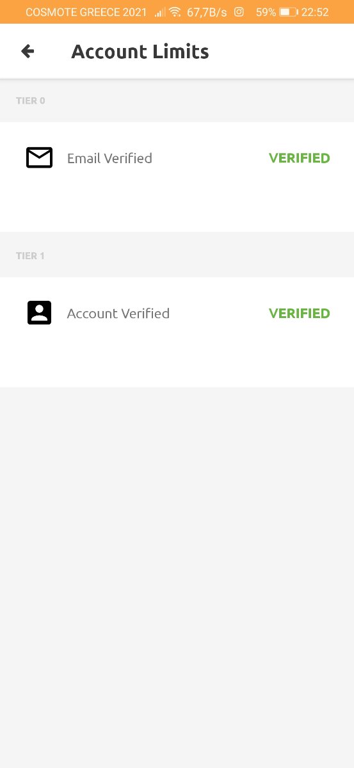Tap the Instagram notification icon
The image size is (354, 768).
pos(239,12)
